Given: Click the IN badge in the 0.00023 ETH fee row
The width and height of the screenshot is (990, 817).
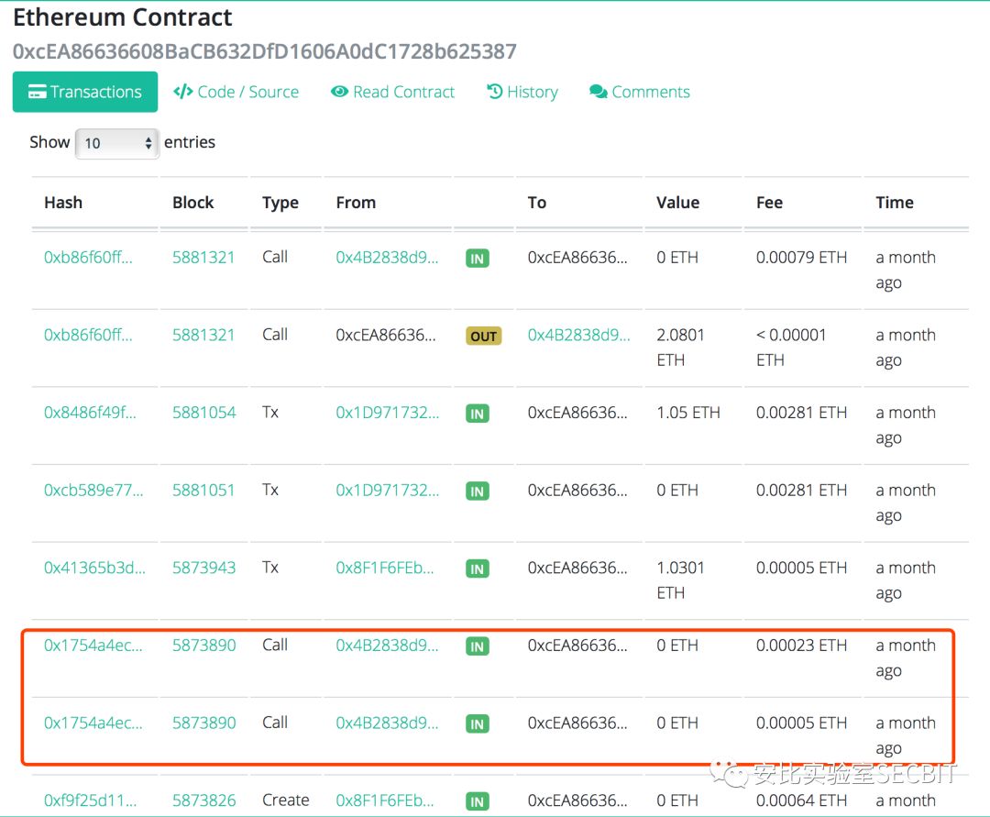Looking at the screenshot, I should (478, 647).
